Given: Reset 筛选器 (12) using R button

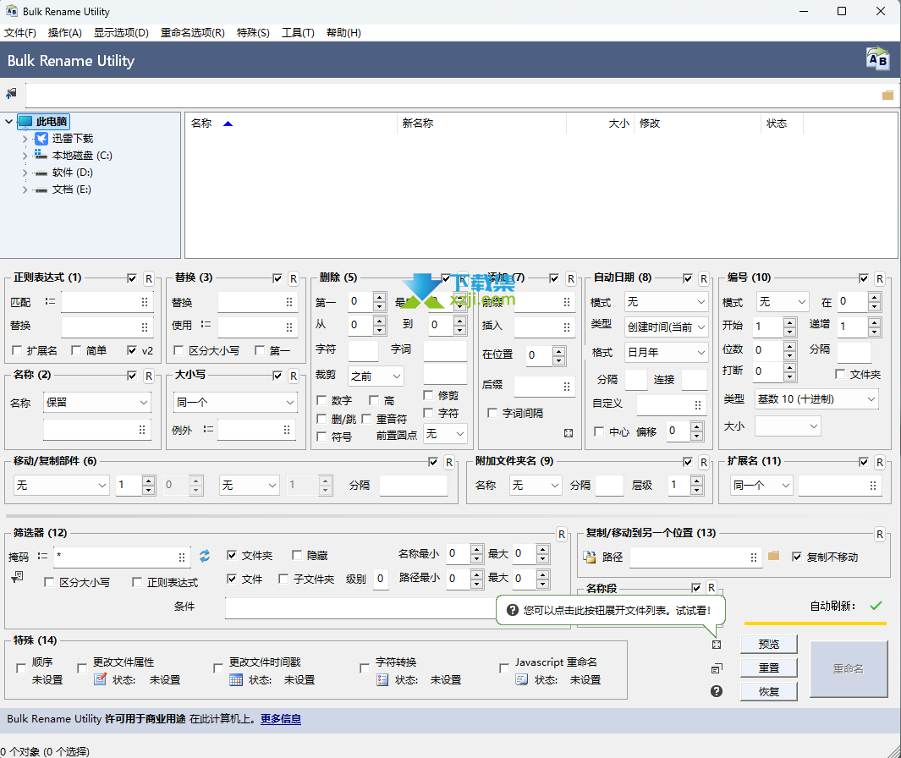Looking at the screenshot, I should (x=562, y=535).
